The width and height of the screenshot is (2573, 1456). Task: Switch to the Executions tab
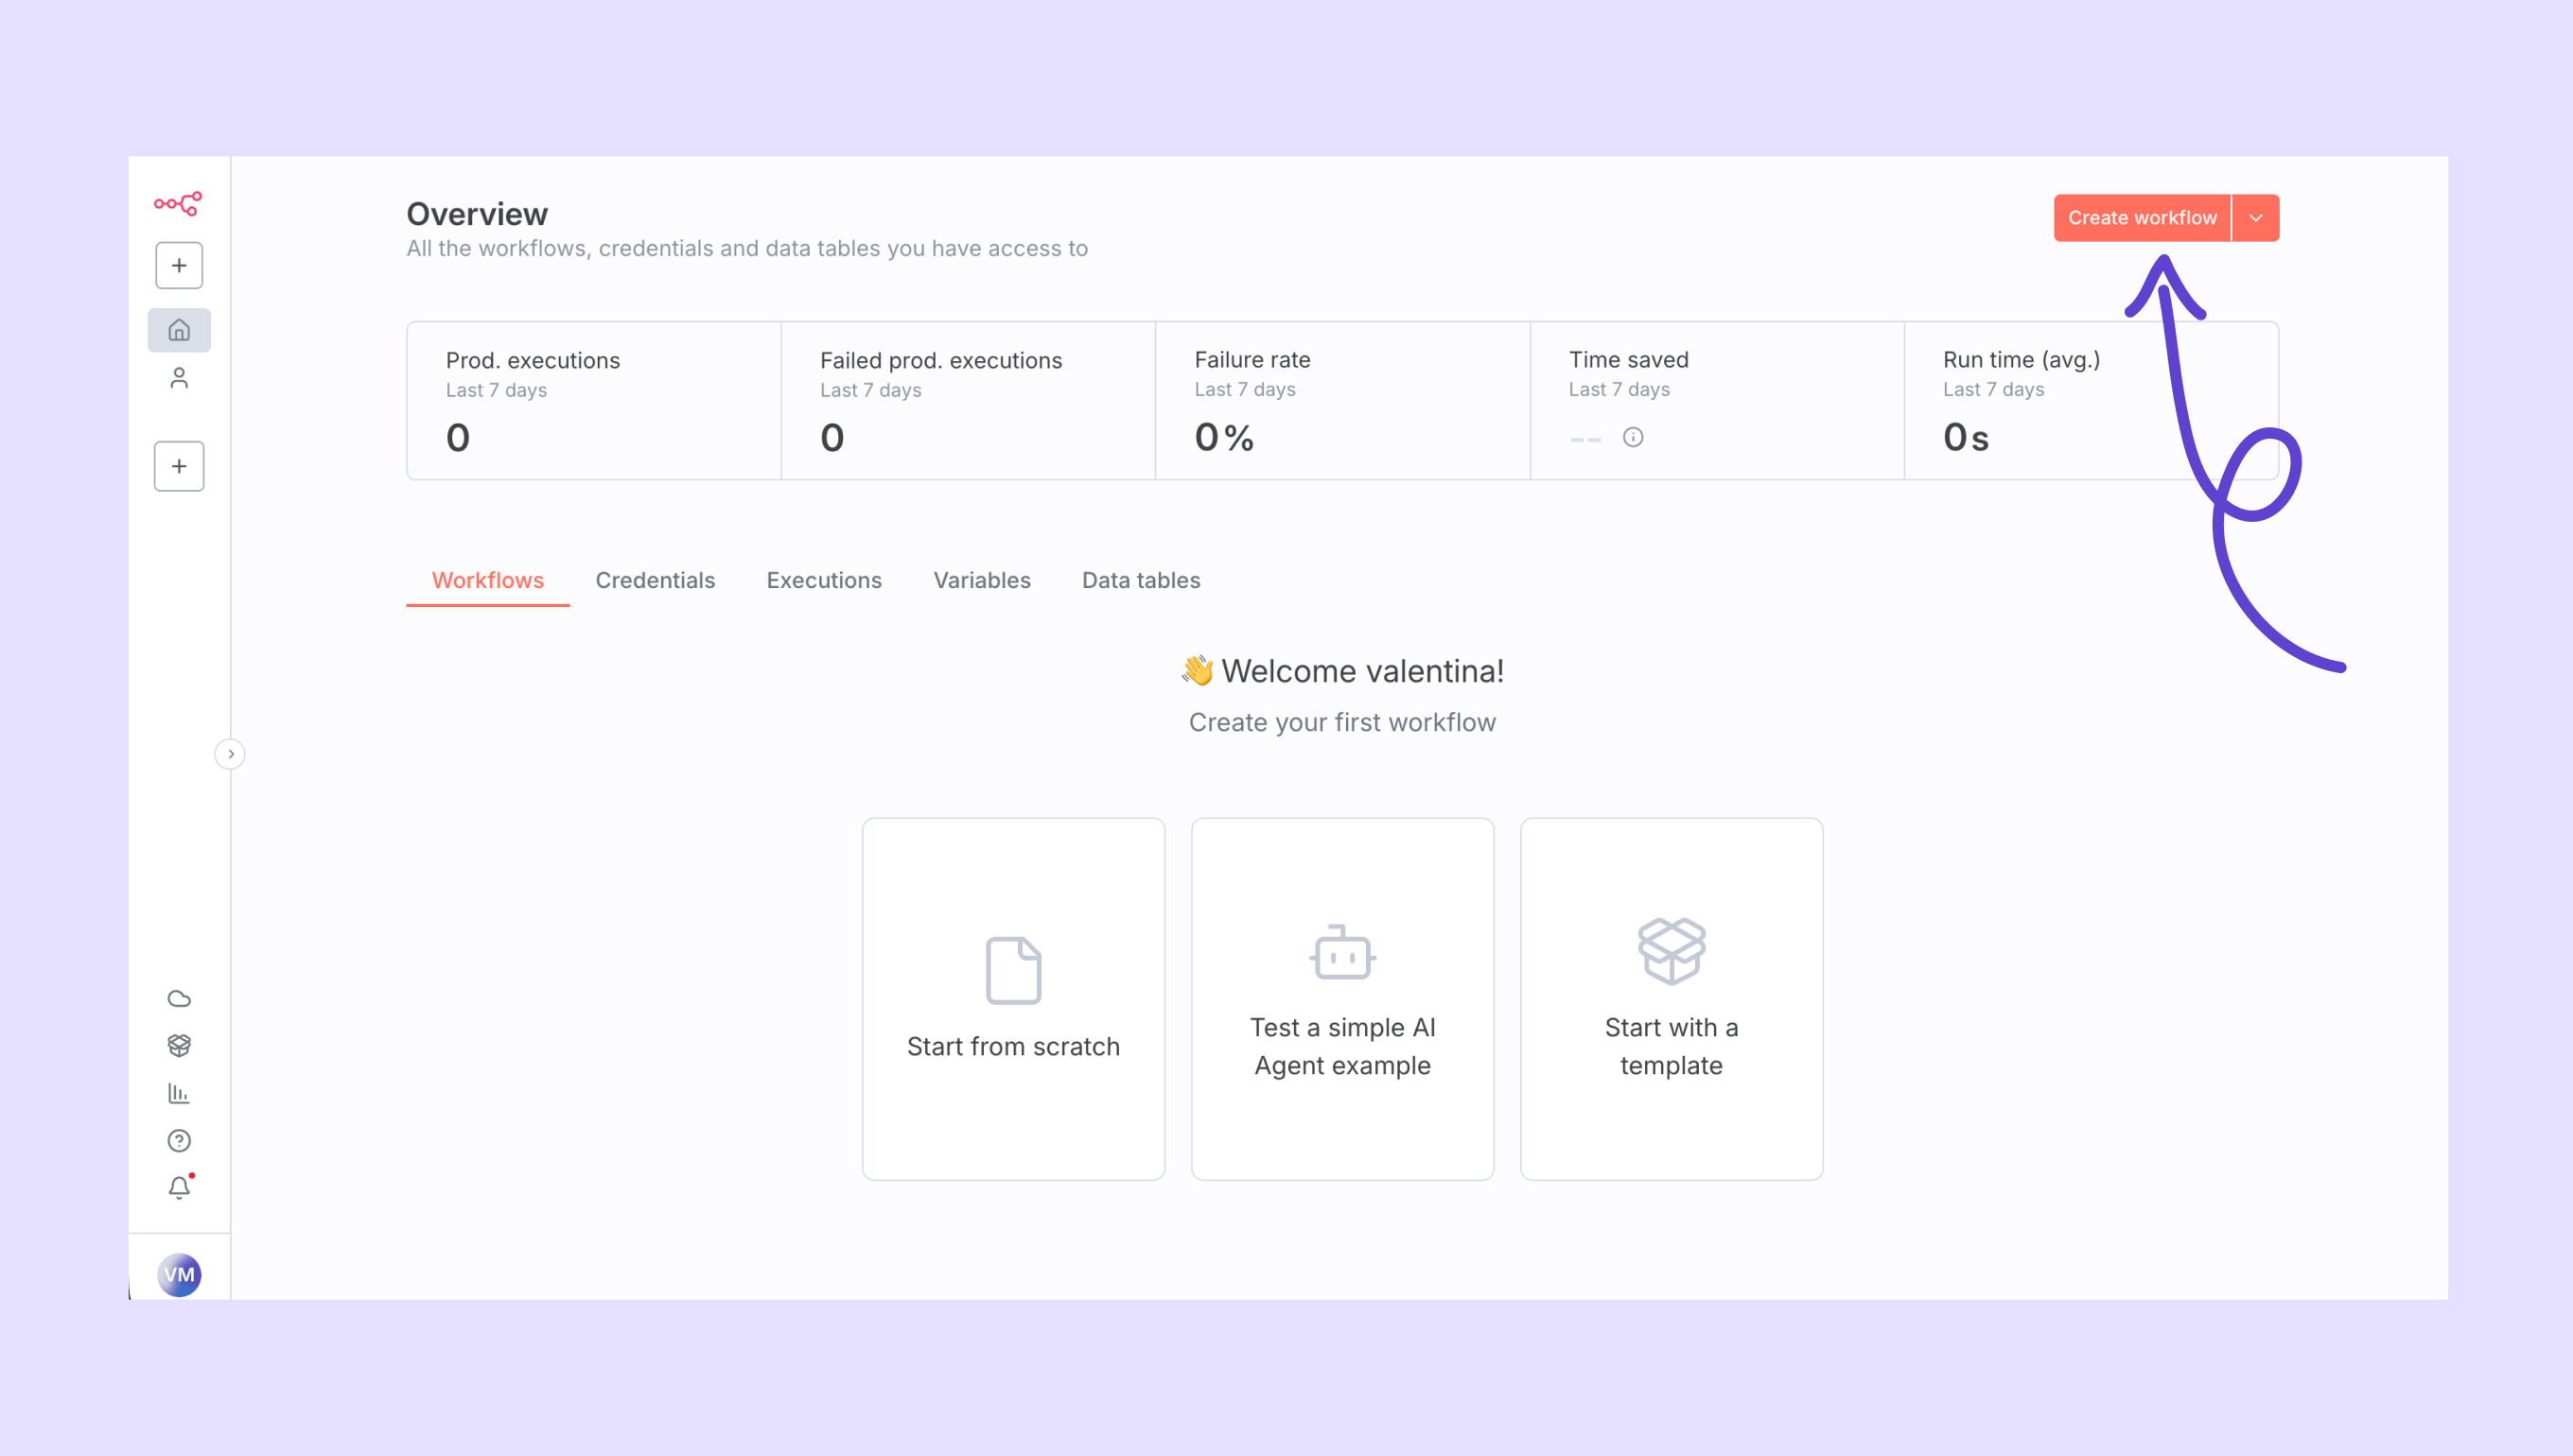[823, 580]
